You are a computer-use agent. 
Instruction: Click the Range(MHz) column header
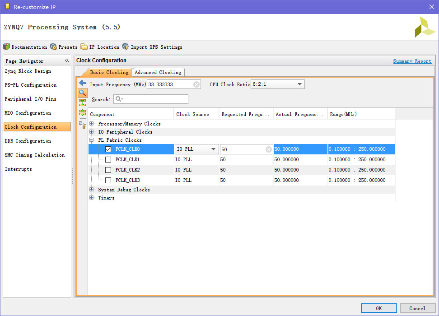coord(361,114)
